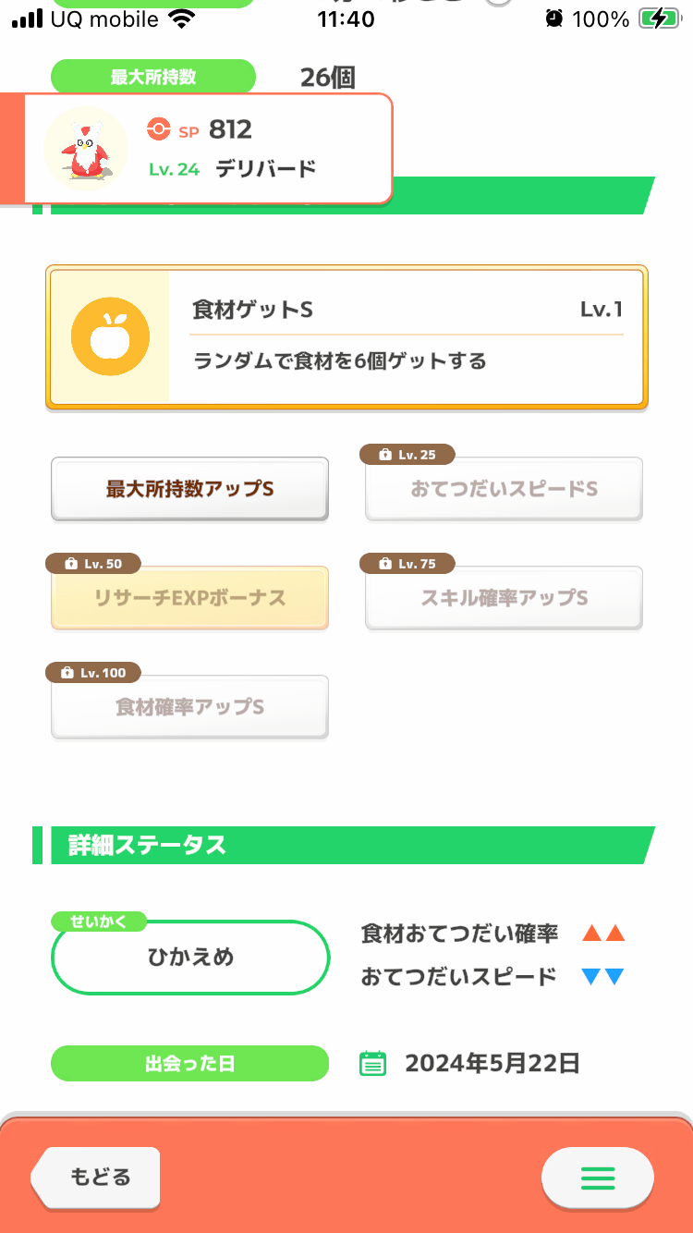693x1233 pixels.
Task: Select the locked スキル確率アップS sub skill
Action: [x=504, y=598]
